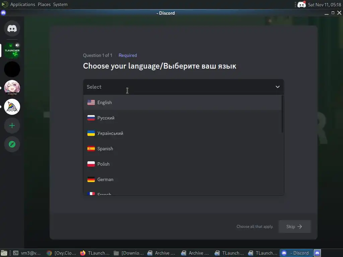Click the Russian flag icon
This screenshot has width=343, height=257.
[x=91, y=118]
